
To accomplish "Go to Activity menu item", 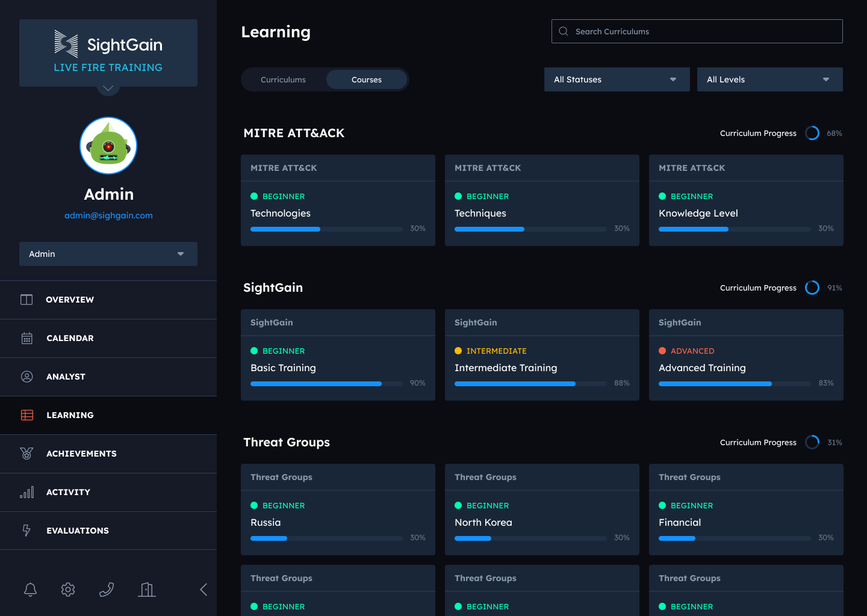I will pyautogui.click(x=108, y=492).
